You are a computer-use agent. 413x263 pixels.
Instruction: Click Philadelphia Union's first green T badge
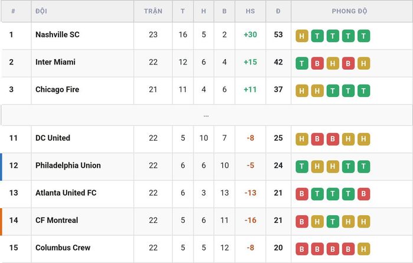[302, 167]
